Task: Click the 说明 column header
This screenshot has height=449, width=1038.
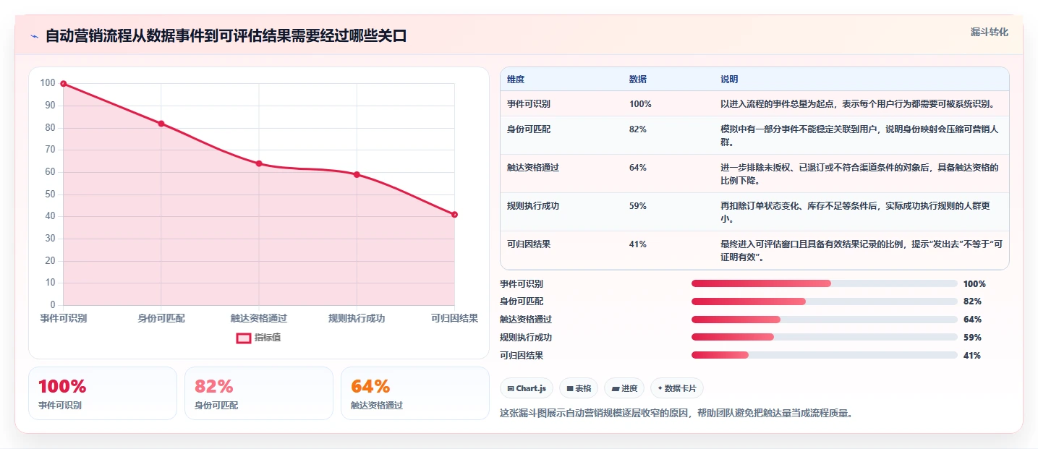Action: coord(729,79)
